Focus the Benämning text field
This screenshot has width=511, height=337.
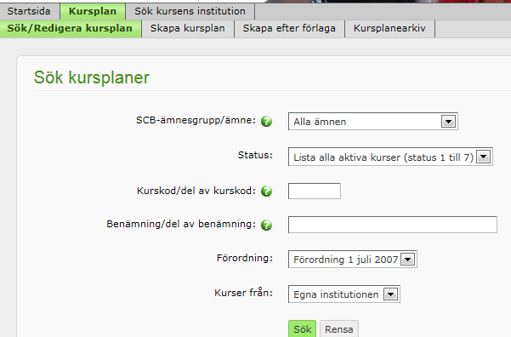392,225
